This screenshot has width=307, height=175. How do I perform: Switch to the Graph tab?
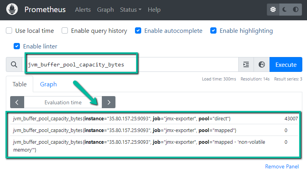click(48, 84)
